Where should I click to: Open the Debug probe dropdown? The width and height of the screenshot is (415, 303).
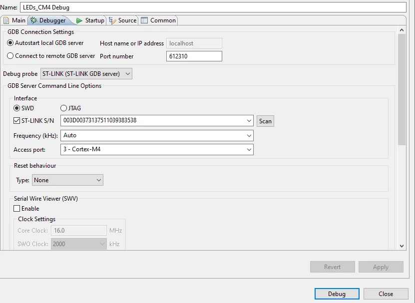[86, 74]
